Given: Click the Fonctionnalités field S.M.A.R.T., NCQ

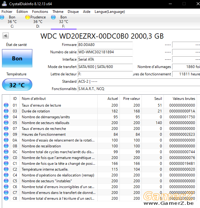Looking at the screenshot, I should pyautogui.click(x=139, y=89).
